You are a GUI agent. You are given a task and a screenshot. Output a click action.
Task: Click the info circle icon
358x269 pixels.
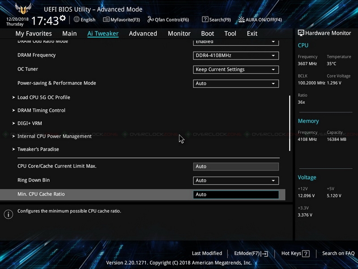9,214
